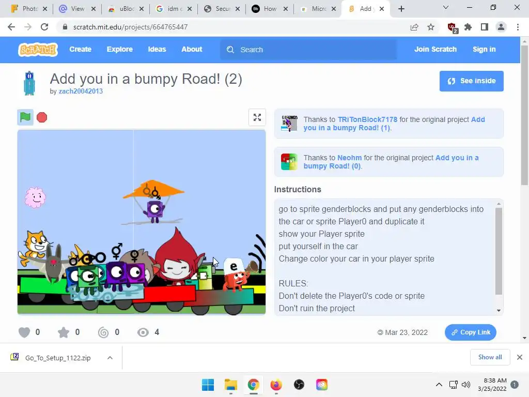Open the Windows Start menu
The height and width of the screenshot is (397, 529).
click(x=208, y=385)
